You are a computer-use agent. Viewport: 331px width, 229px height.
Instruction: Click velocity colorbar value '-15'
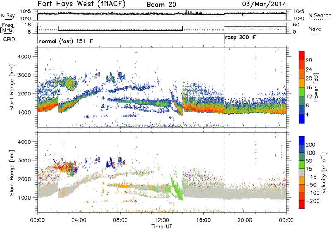pos(311,177)
